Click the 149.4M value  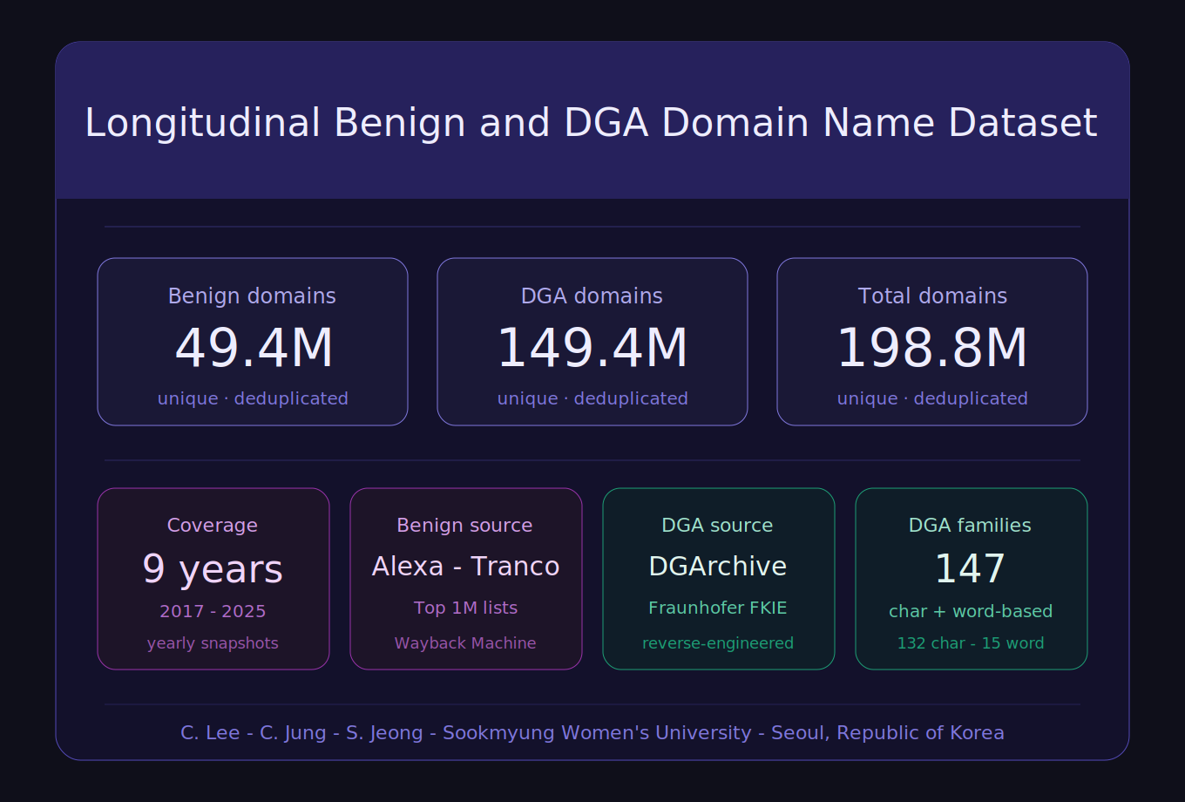(592, 348)
